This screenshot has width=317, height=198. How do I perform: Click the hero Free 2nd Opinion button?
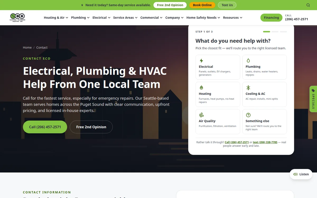pyautogui.click(x=91, y=127)
